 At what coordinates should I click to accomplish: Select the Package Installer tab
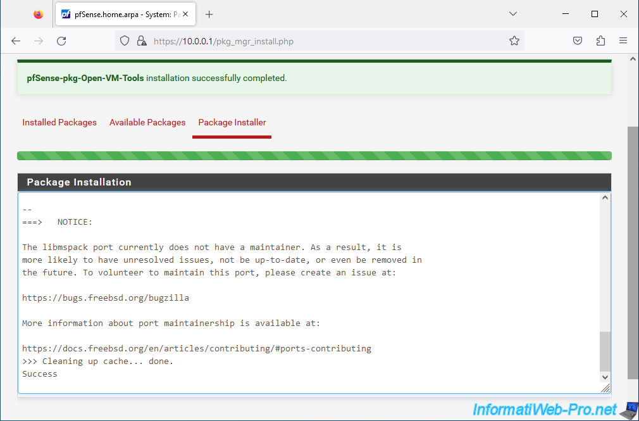pyautogui.click(x=232, y=122)
